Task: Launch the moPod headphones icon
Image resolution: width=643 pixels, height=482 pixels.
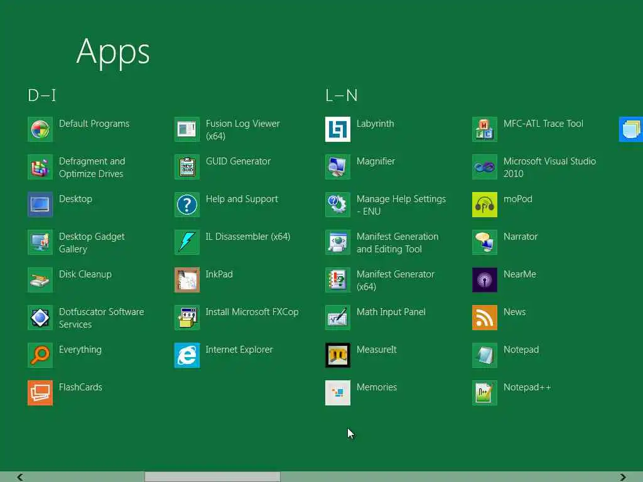Action: tap(485, 205)
